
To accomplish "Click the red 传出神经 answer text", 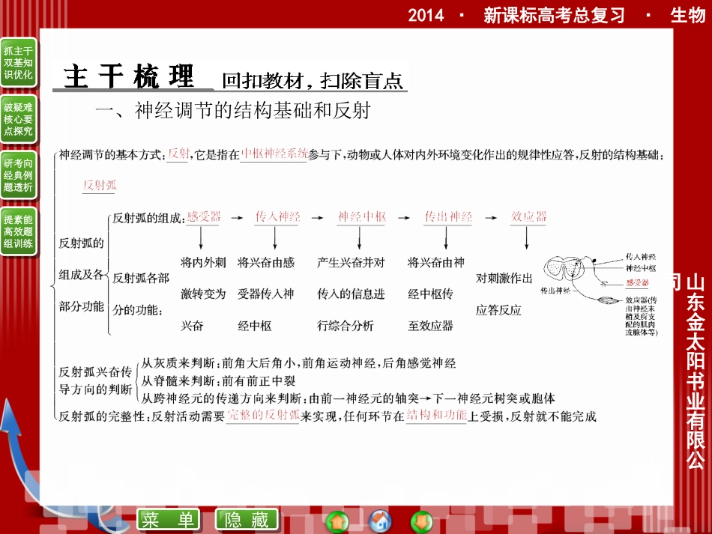I will point(448,217).
